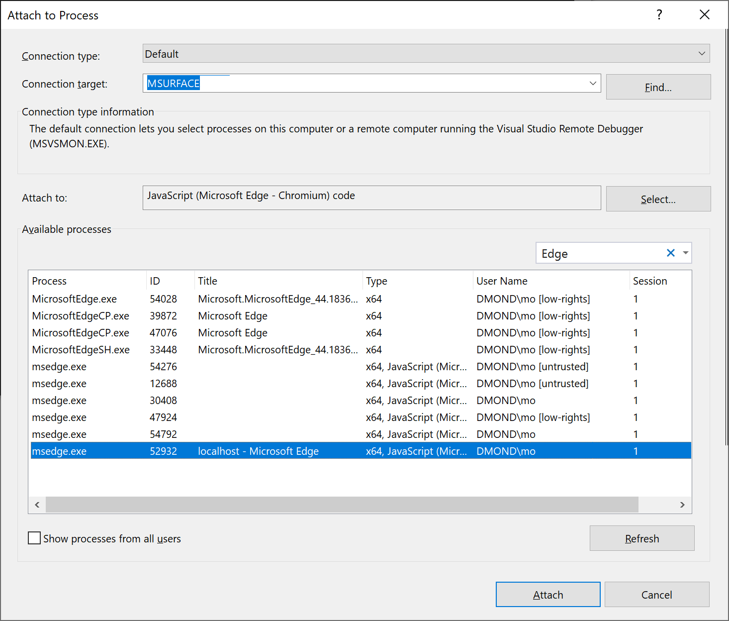The height and width of the screenshot is (621, 729).
Task: Expand the Connection target dropdown arrow
Action: point(592,83)
